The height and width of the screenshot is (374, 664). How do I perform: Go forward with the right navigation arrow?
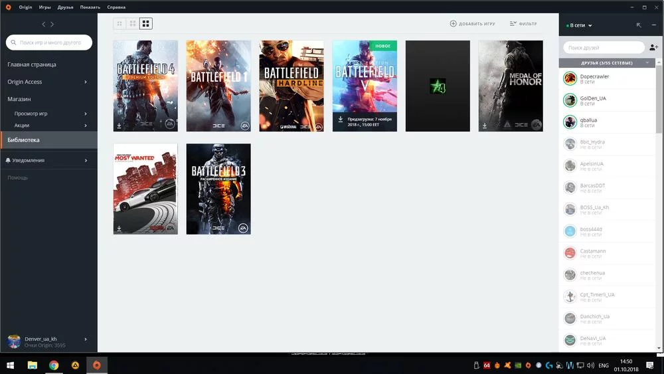(52, 25)
